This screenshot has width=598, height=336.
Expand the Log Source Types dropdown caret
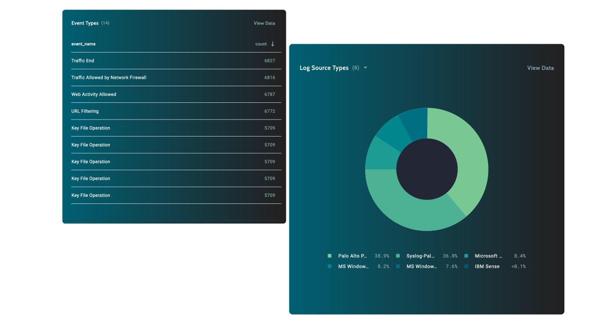pos(366,68)
